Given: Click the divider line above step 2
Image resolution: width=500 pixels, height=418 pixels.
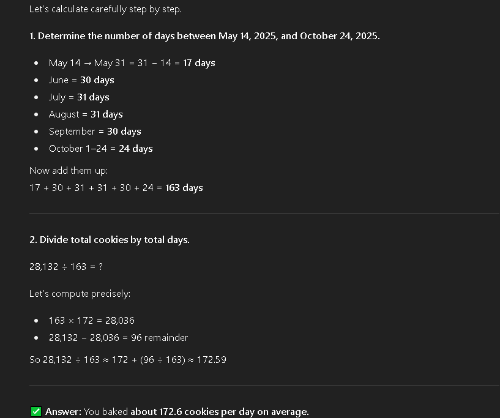Looking at the screenshot, I should (264, 214).
